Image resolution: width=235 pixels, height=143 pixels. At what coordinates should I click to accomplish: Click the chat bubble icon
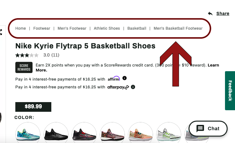pos(200,129)
